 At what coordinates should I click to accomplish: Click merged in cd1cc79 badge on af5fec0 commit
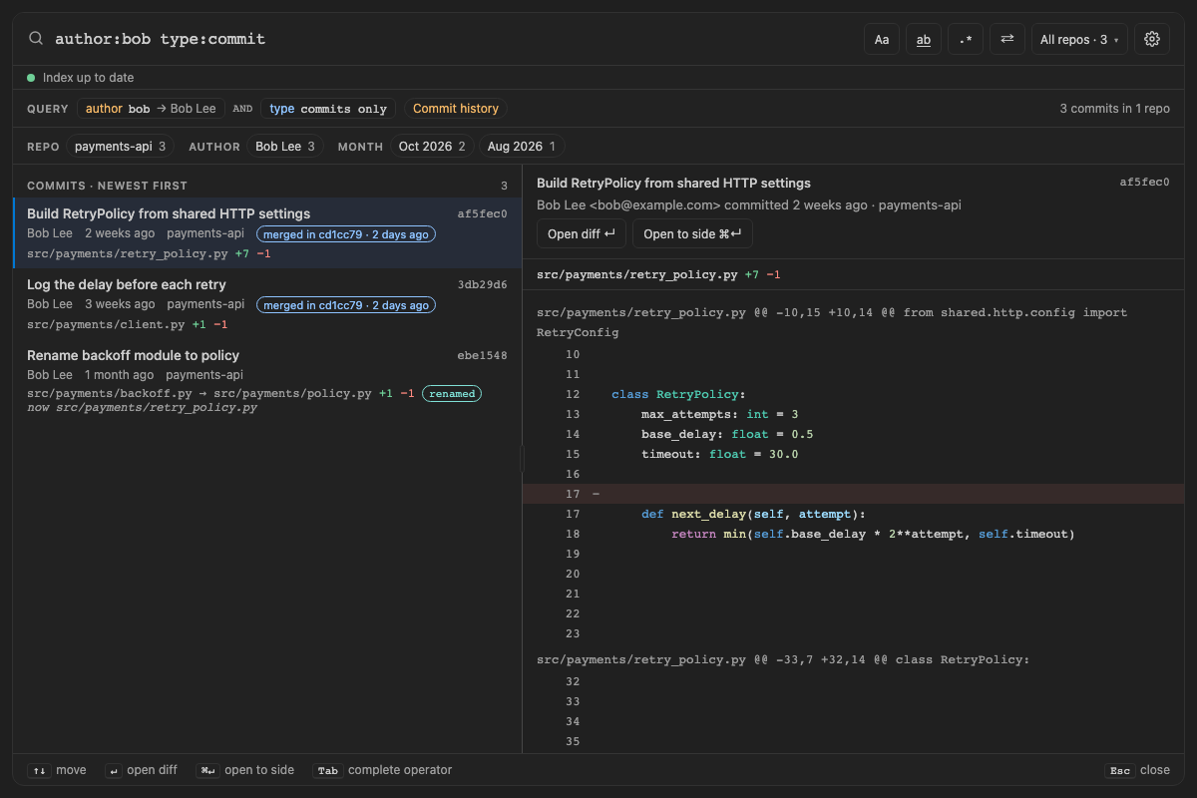pos(346,234)
